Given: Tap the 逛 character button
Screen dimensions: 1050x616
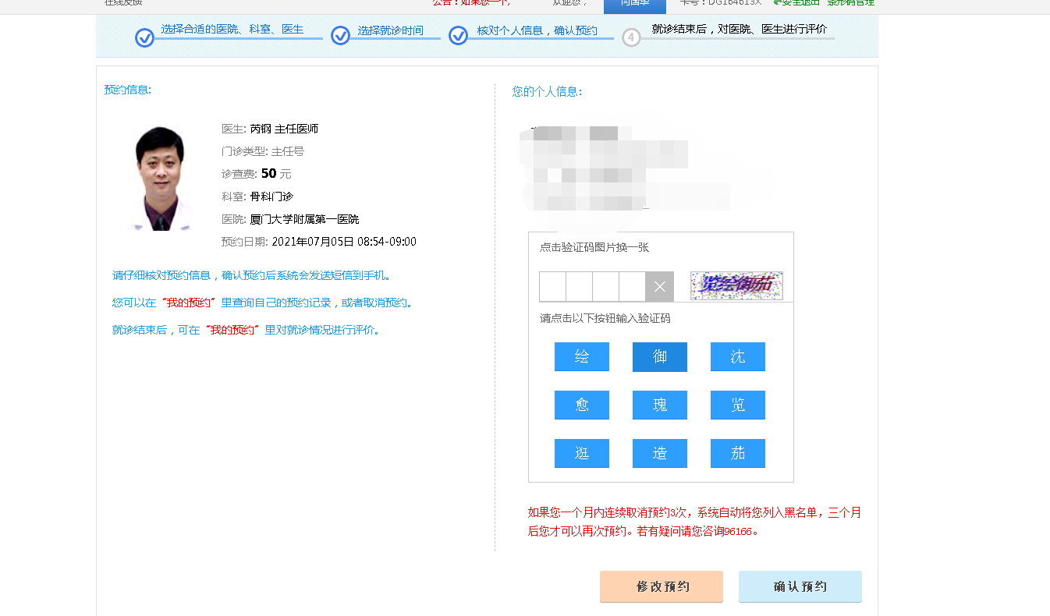Looking at the screenshot, I should 581,454.
